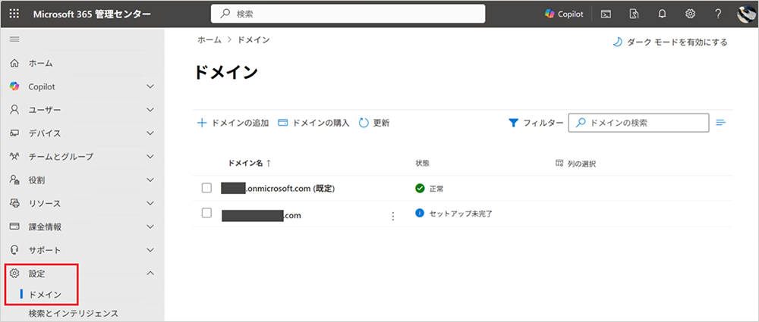Open more actions dots for .com domain
Screen dimensions: 759x322
tap(392, 216)
